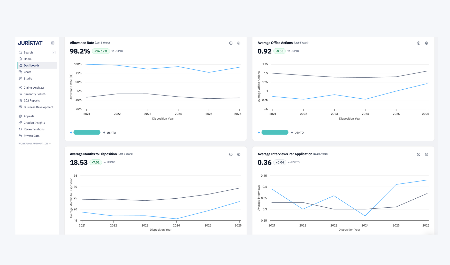The width and height of the screenshot is (450, 265).
Task: Click the Appeals scales icon
Action: (x=20, y=116)
